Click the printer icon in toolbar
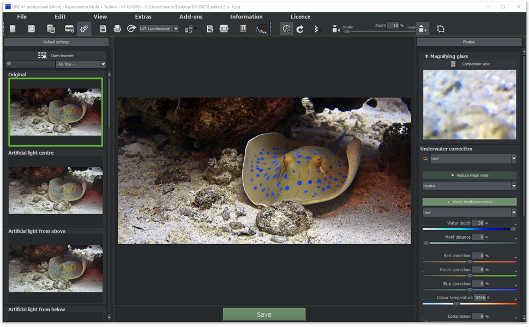The width and height of the screenshot is (529, 327). click(117, 29)
